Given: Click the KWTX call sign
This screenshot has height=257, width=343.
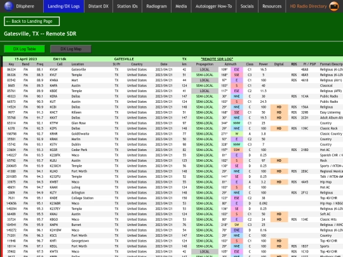Looking at the screenshot, I should (53, 251).
